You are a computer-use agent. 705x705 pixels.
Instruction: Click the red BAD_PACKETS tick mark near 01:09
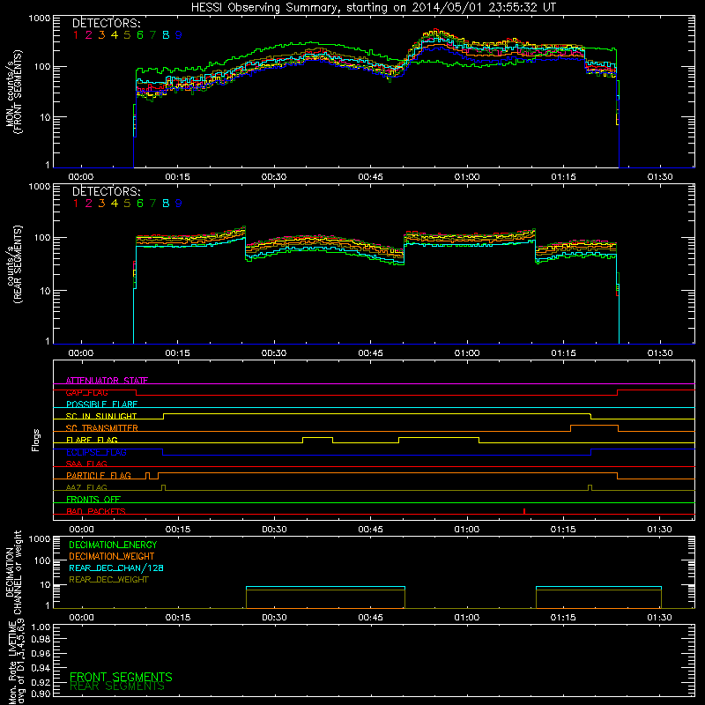[524, 511]
